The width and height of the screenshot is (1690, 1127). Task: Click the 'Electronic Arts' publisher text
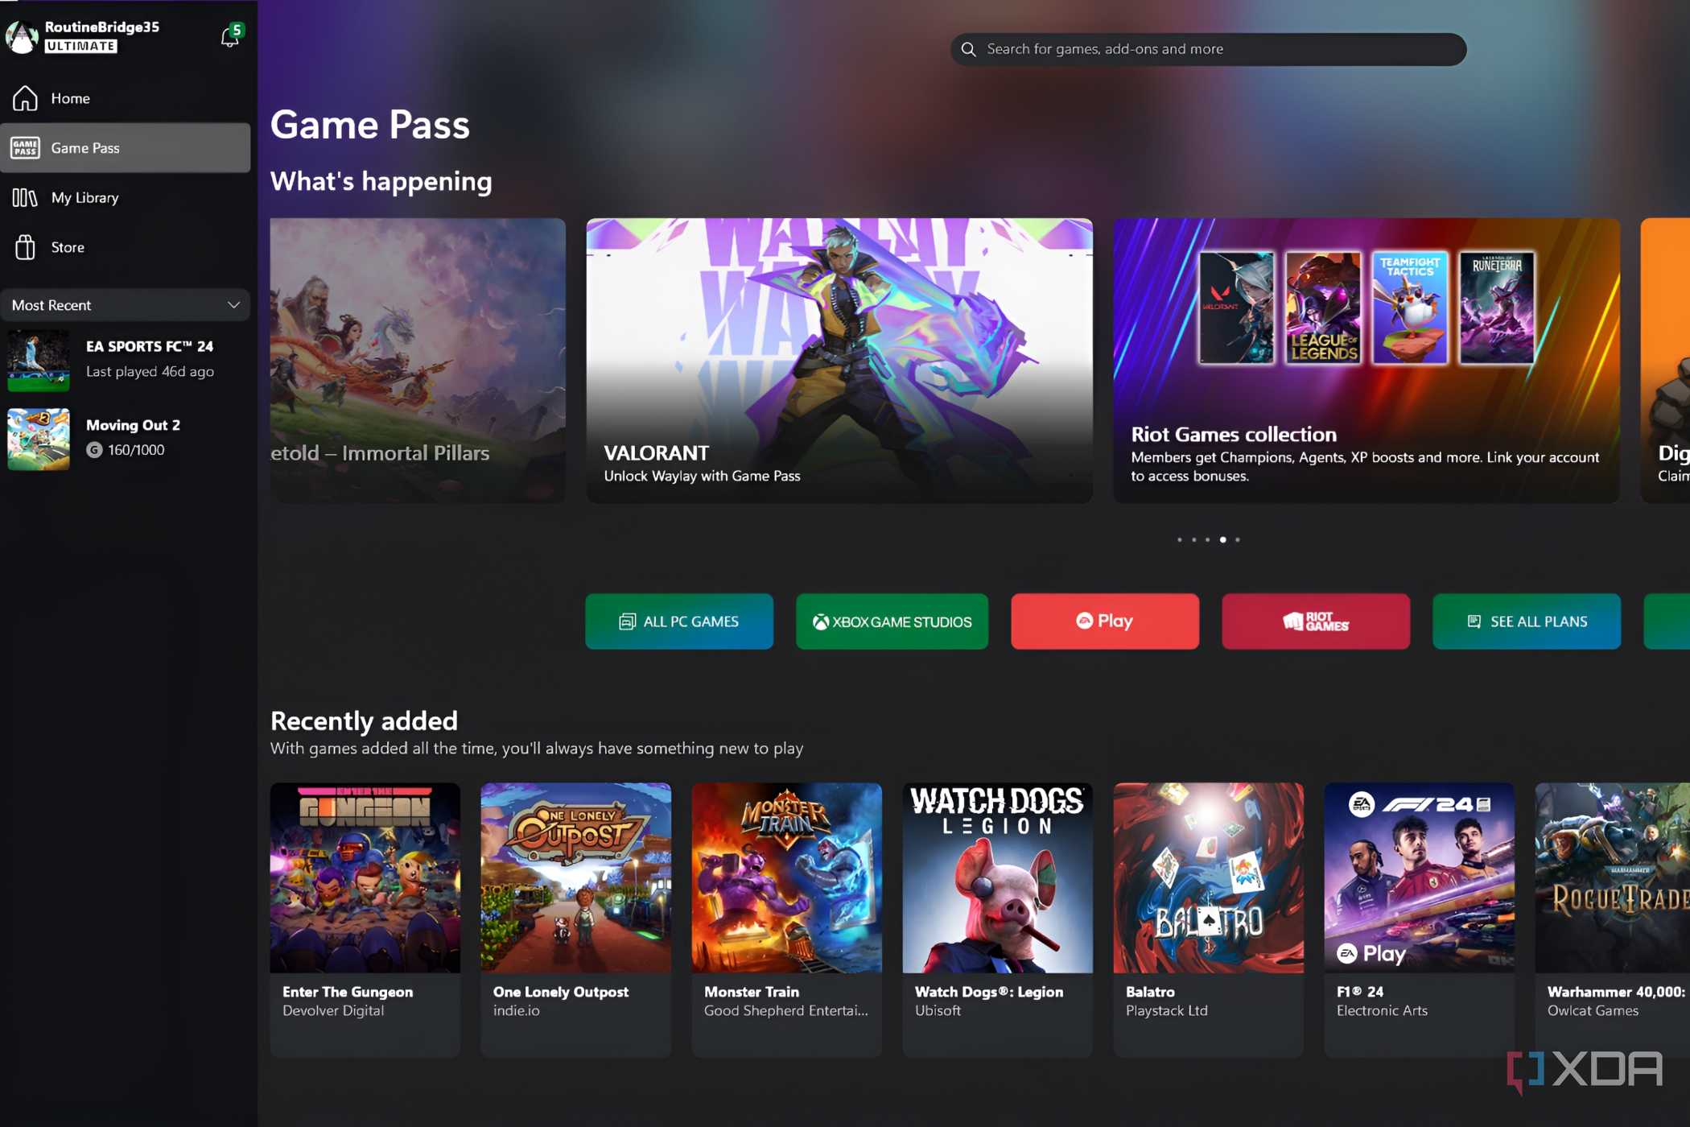(1382, 1011)
